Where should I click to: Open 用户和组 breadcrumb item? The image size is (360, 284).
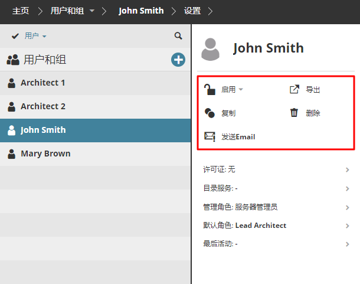pyautogui.click(x=67, y=11)
